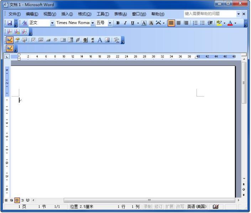Open the Underline style dropdown arrow

(138, 23)
